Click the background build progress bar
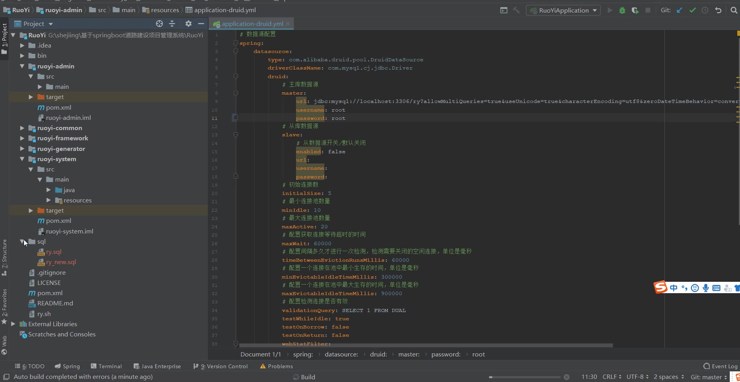Image resolution: width=740 pixels, height=382 pixels. [x=525, y=377]
